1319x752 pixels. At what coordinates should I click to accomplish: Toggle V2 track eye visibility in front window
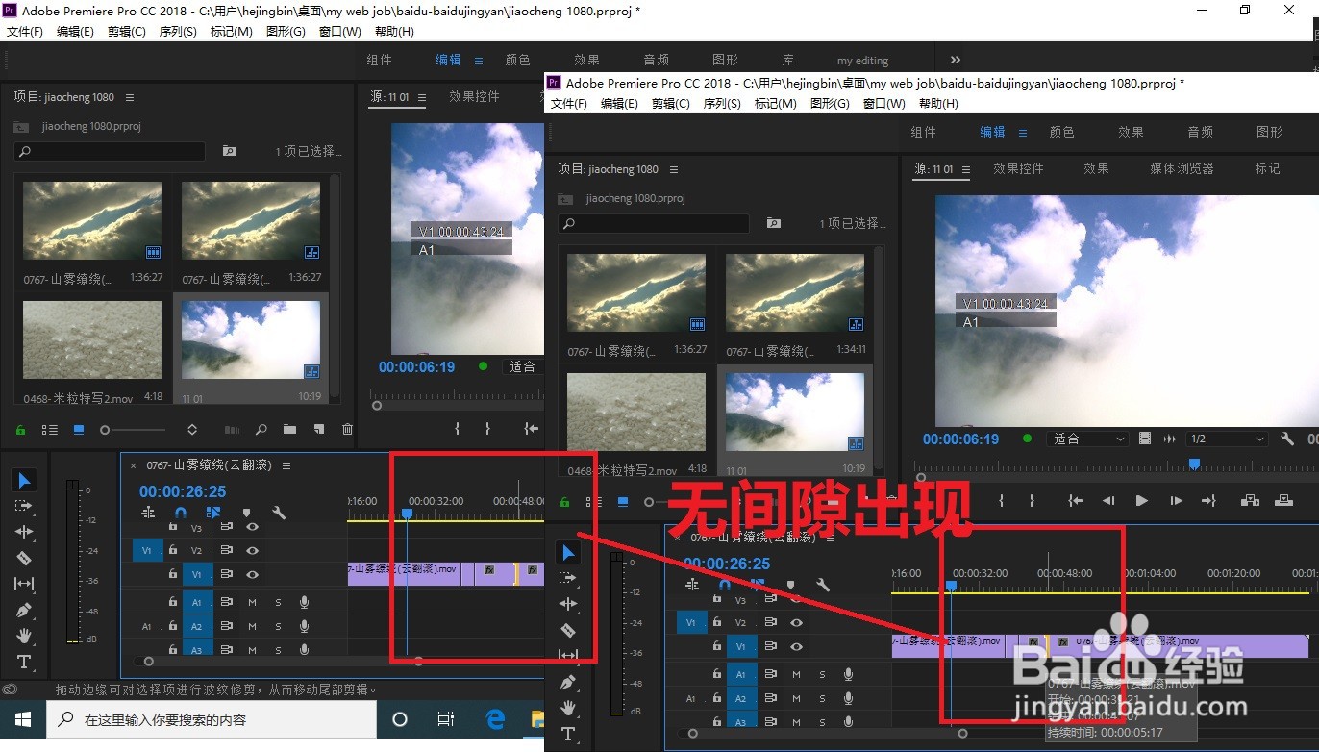click(796, 622)
